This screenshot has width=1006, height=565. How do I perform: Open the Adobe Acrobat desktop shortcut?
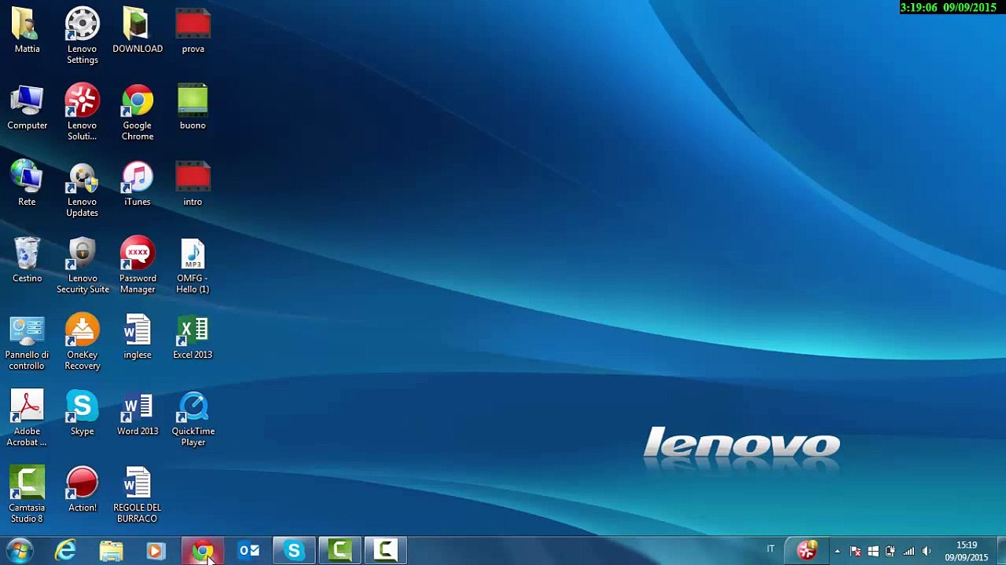coord(27,418)
